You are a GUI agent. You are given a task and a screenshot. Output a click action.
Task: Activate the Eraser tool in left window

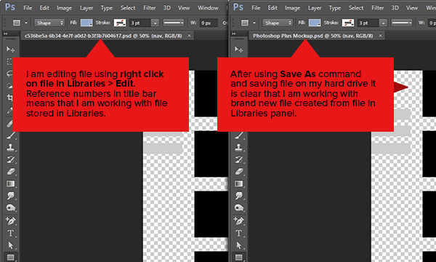[x=10, y=172]
